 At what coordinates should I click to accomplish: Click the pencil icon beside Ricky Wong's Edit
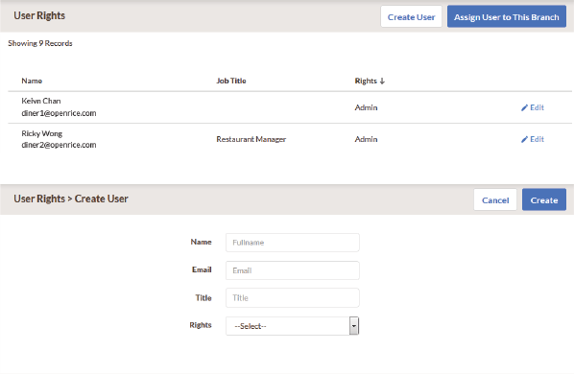524,139
